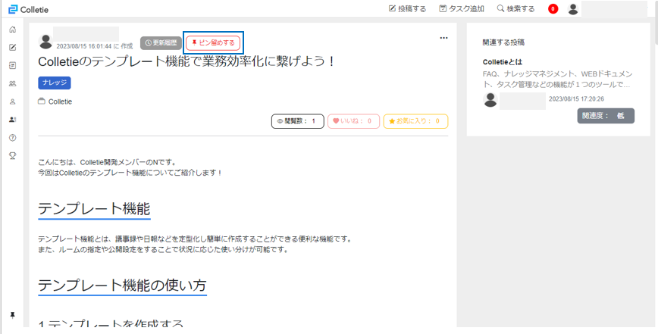Click the ナレッジ tag
658x334 pixels.
[55, 83]
